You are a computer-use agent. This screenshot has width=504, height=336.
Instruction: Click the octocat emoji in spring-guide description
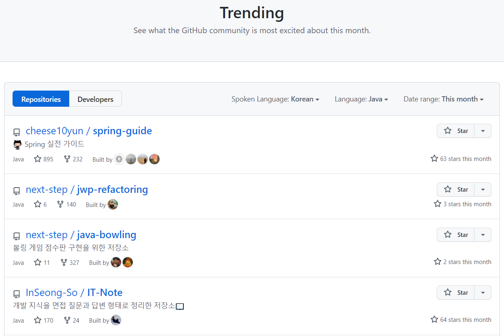point(17,144)
